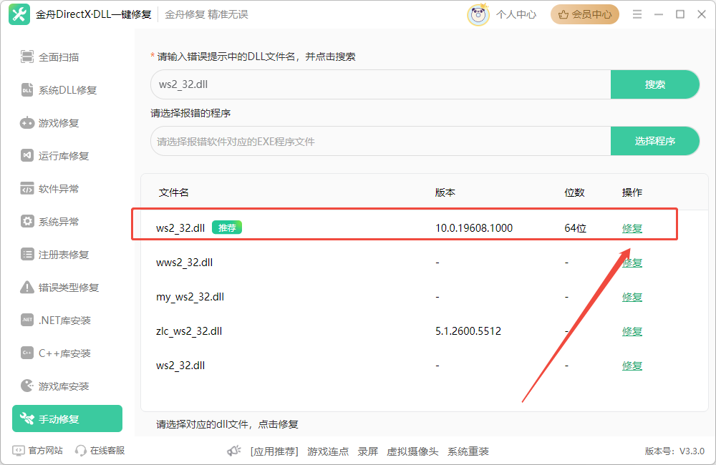The width and height of the screenshot is (716, 465).
Task: Click the 版本 column header
Action: click(445, 192)
